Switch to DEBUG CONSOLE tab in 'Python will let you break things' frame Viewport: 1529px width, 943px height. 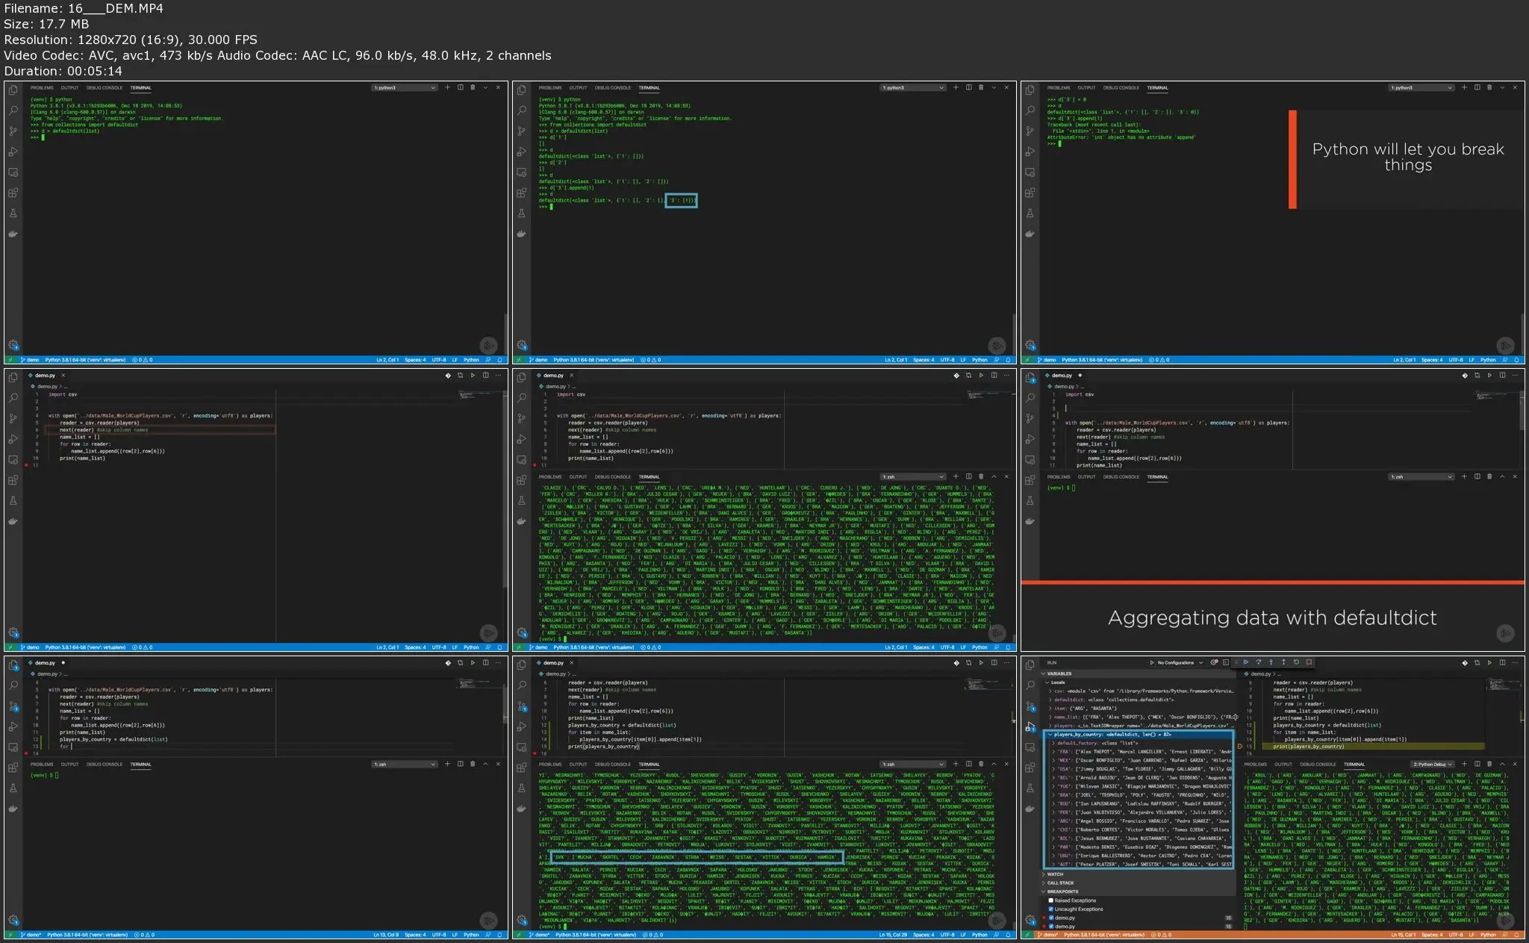click(1121, 87)
